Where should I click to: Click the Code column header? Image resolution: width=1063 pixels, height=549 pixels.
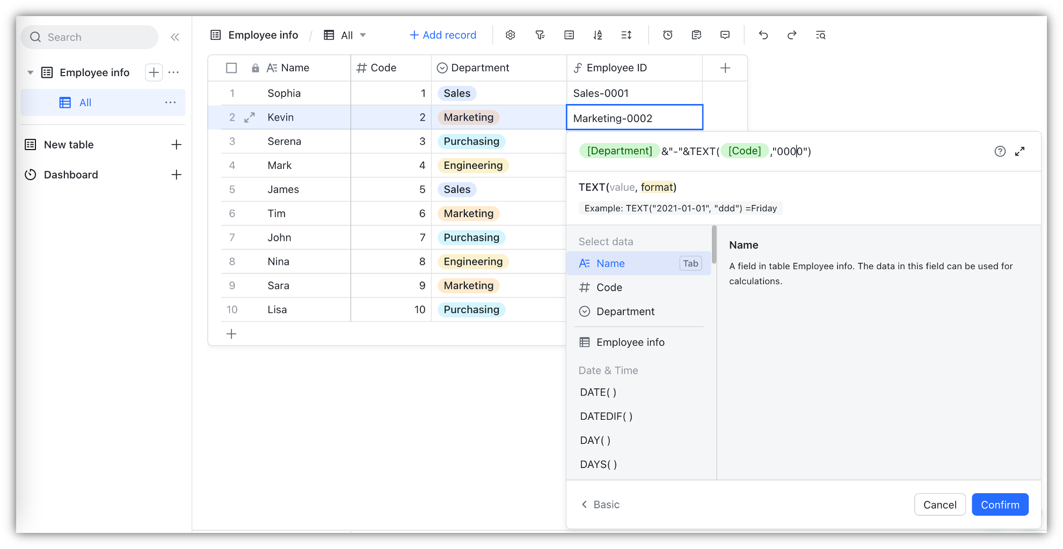coord(391,68)
